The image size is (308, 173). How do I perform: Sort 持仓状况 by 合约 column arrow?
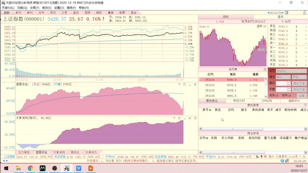[x=207, y=138]
